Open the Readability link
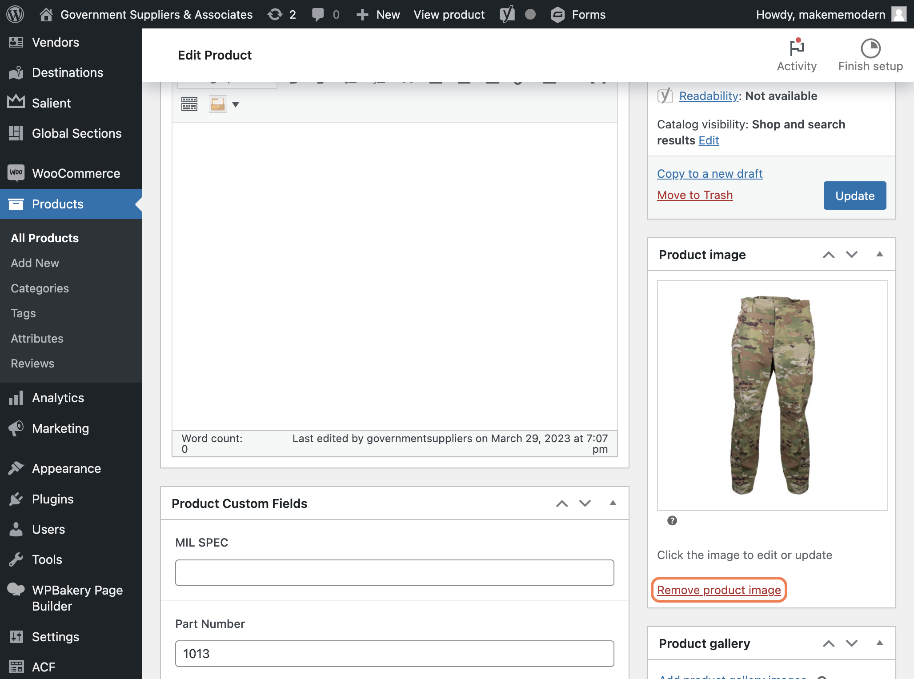Screen dimensions: 914x679 [x=709, y=96]
